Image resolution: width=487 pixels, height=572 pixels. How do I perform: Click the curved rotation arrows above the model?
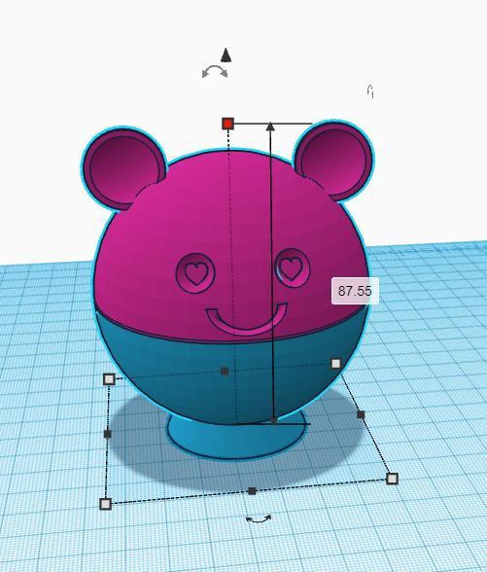tap(215, 72)
